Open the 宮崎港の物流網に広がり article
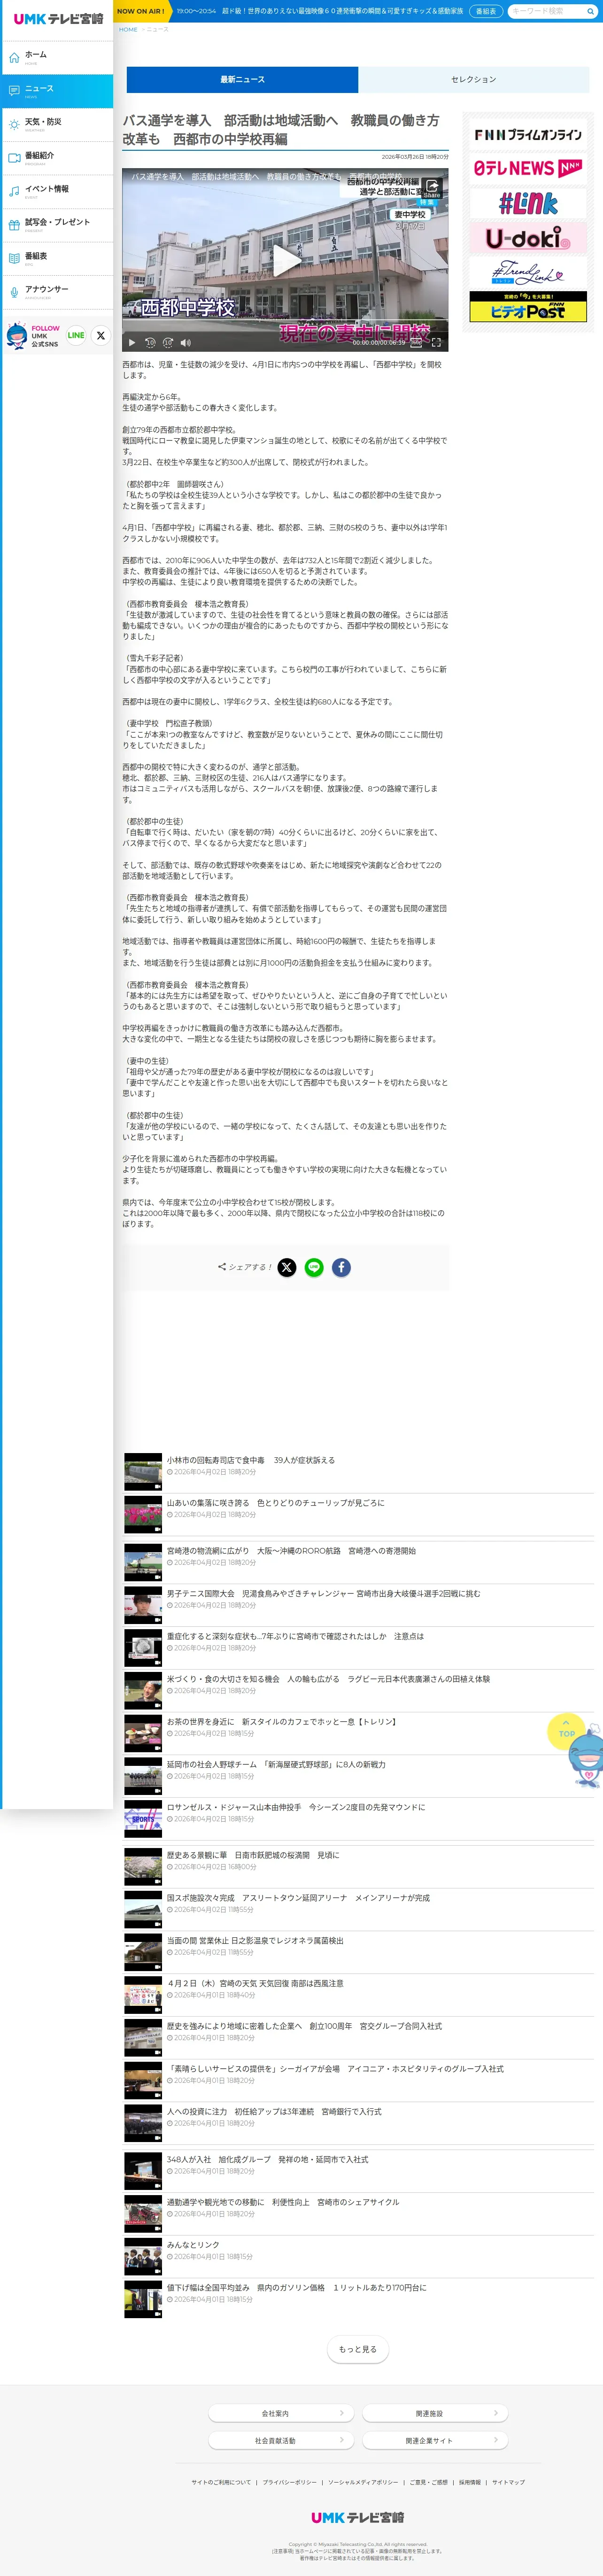This screenshot has height=2576, width=603. tap(291, 1551)
